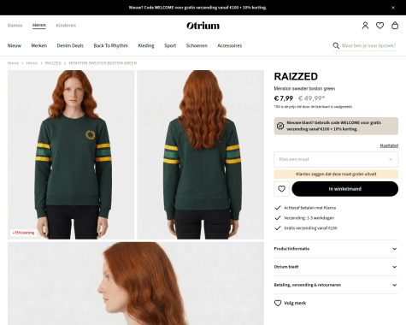Select the Heren tab
The height and width of the screenshot is (325, 406).
tap(39, 26)
